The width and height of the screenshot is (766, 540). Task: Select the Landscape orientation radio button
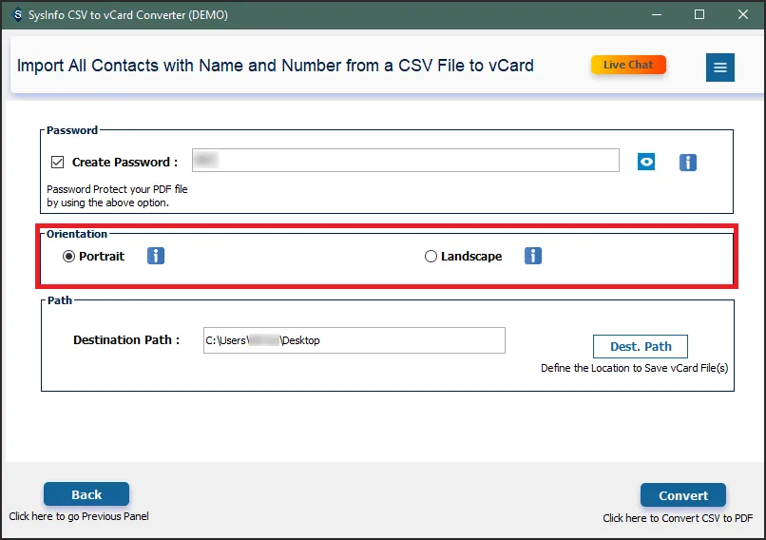tap(431, 256)
